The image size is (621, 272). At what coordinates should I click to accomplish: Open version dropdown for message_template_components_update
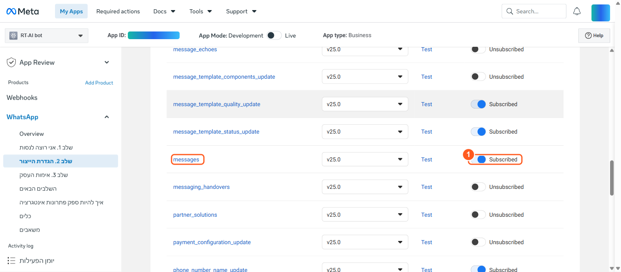click(365, 77)
